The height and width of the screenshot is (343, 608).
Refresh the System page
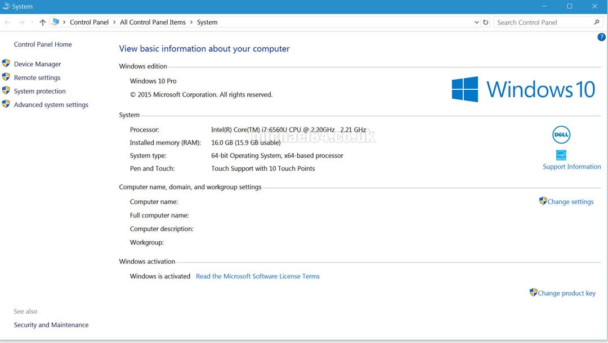pos(485,22)
